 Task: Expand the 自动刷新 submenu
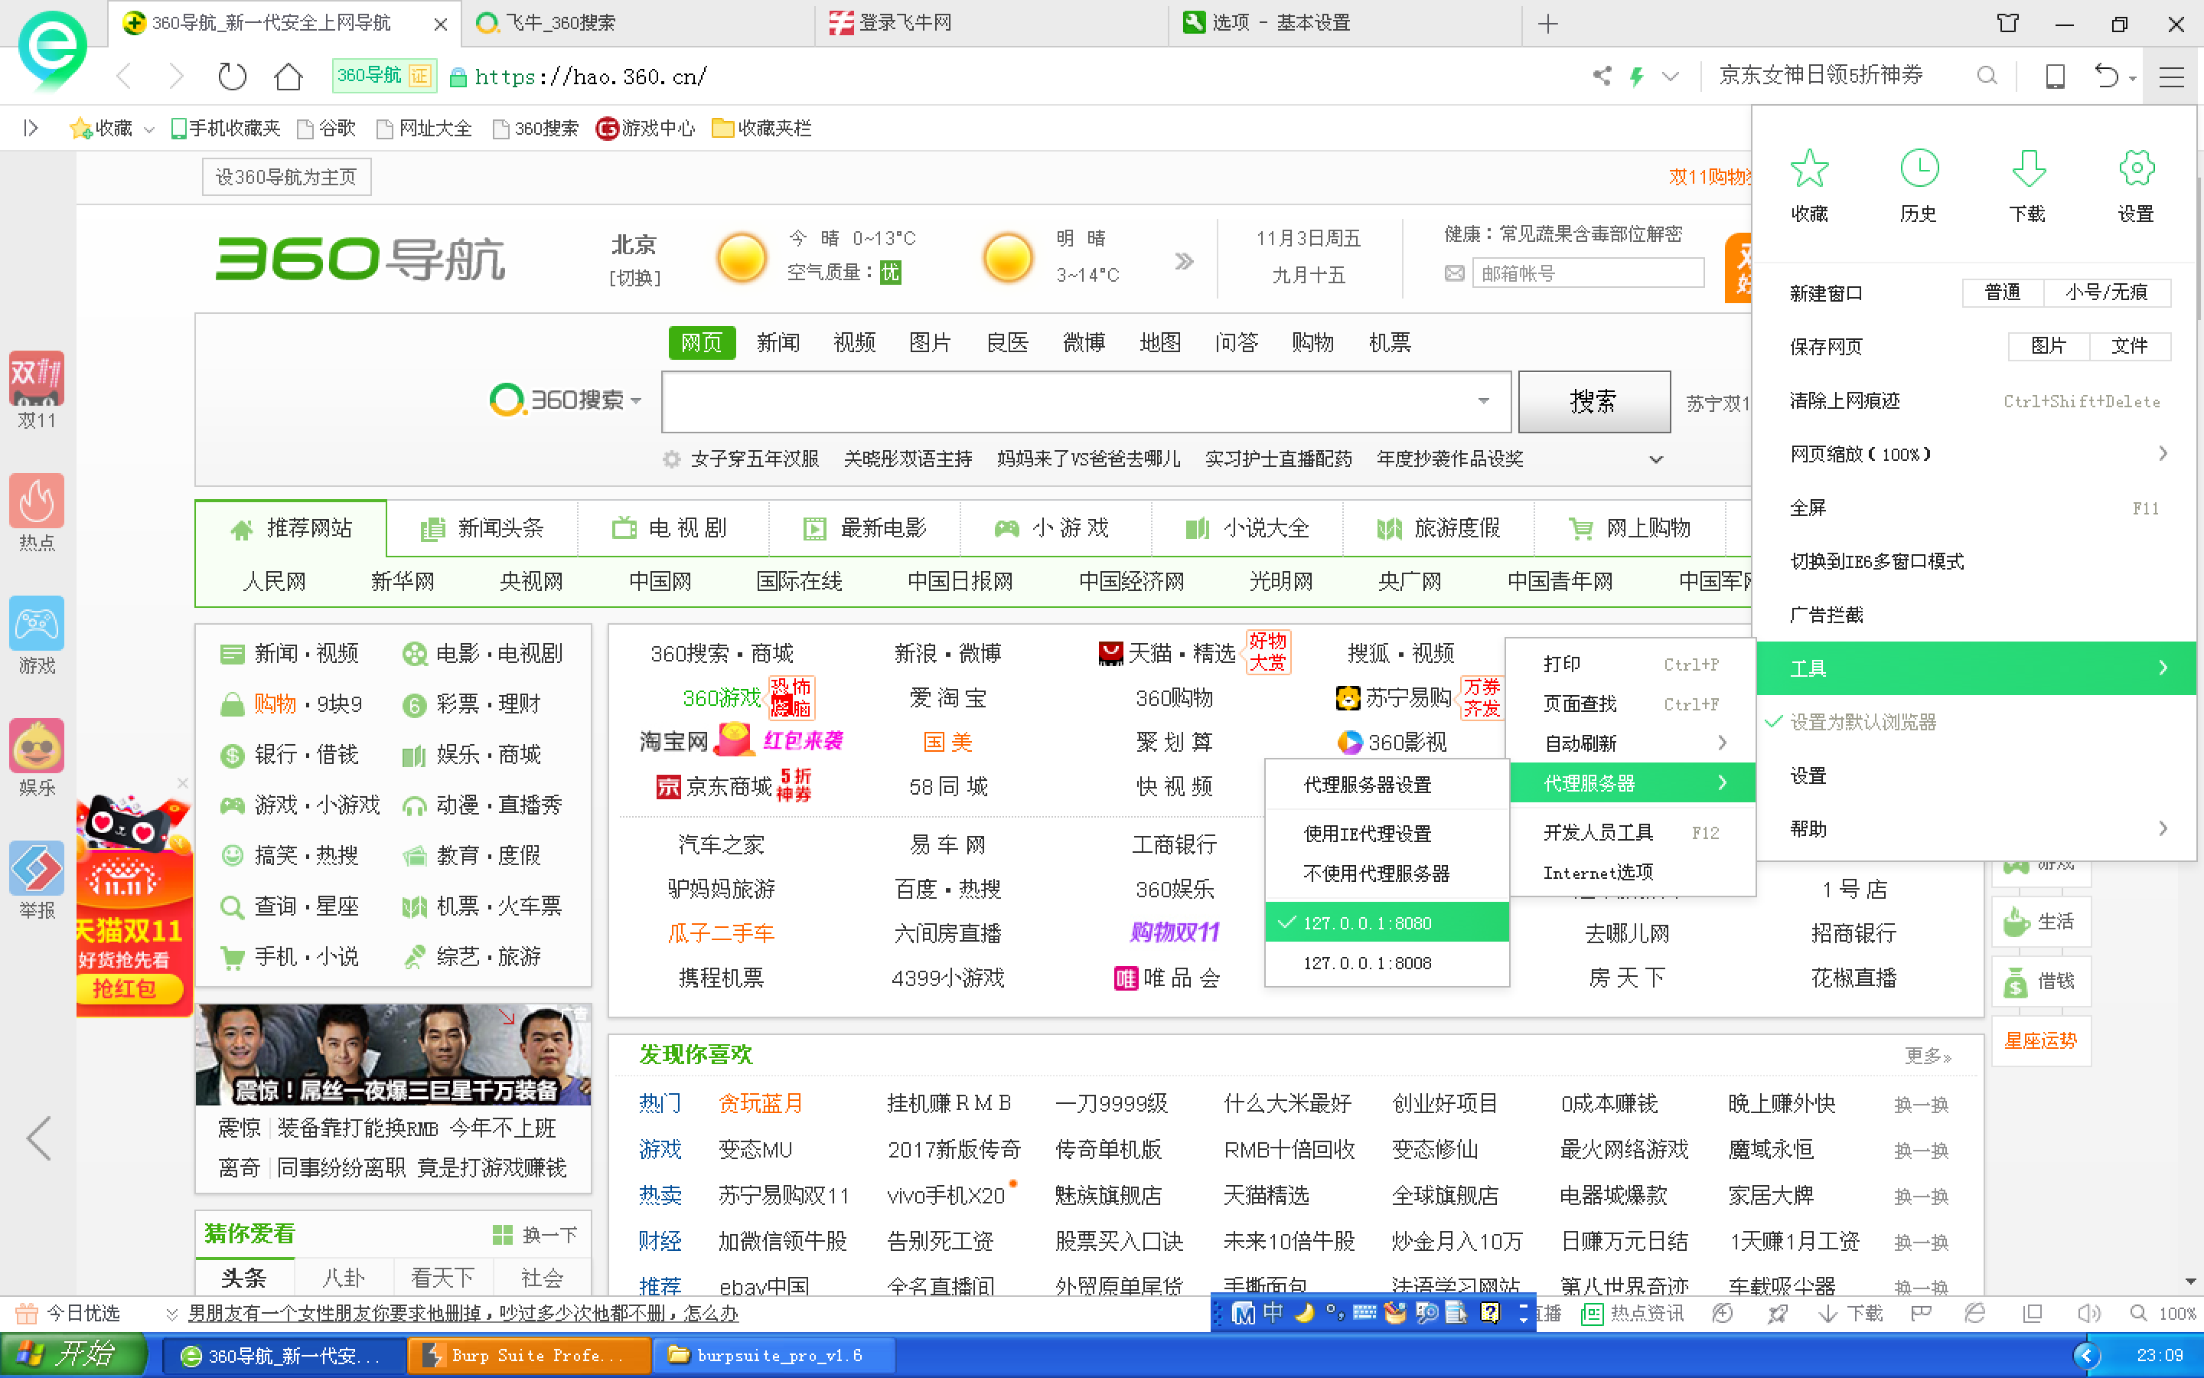click(1631, 743)
